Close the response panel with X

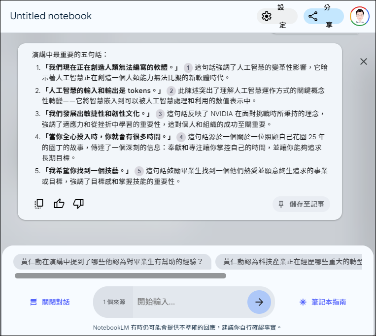(364, 61)
